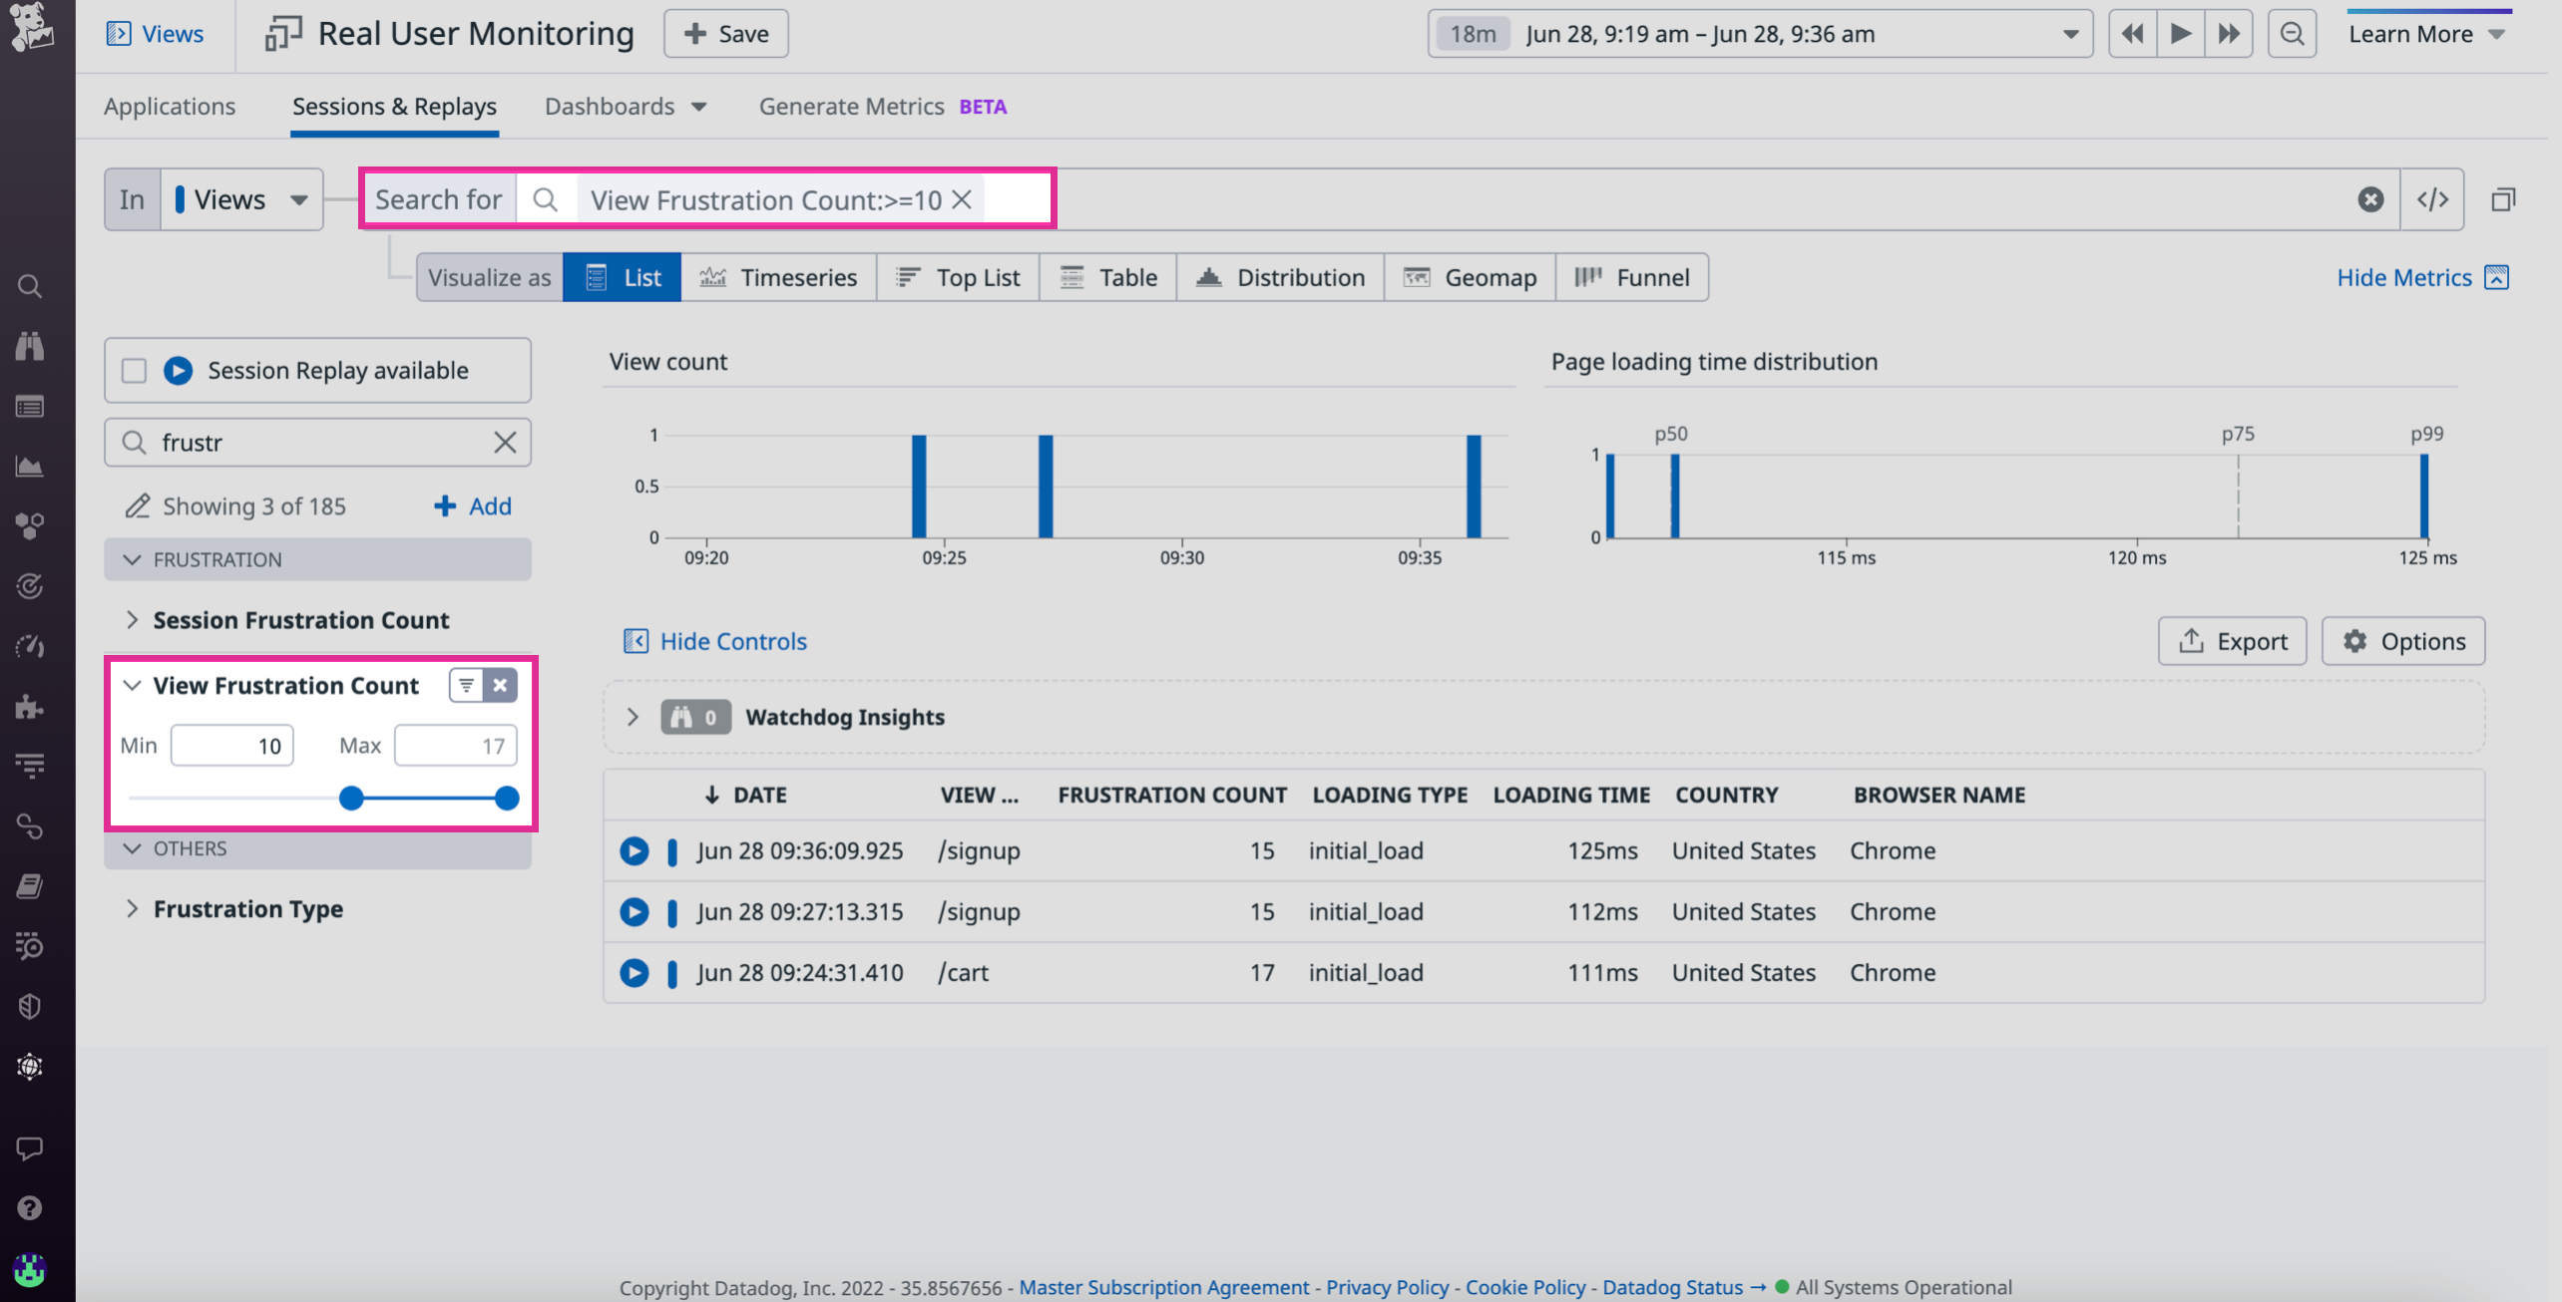This screenshot has width=2562, height=1302.
Task: Enable Session Replay available checkbox
Action: pos(134,371)
